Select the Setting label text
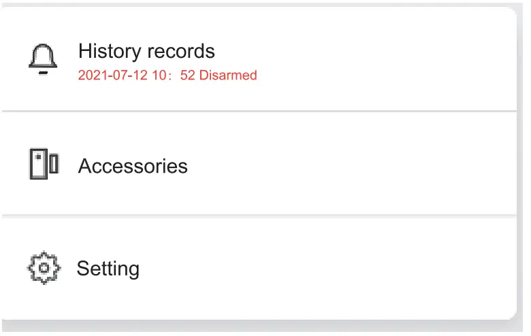 click(x=108, y=269)
